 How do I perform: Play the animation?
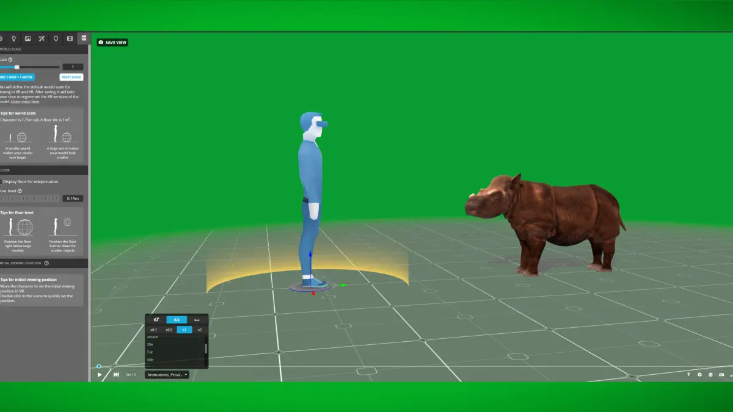click(100, 375)
